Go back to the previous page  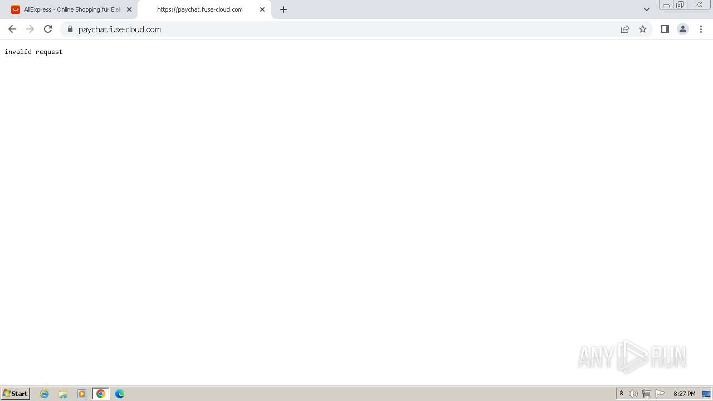click(12, 29)
